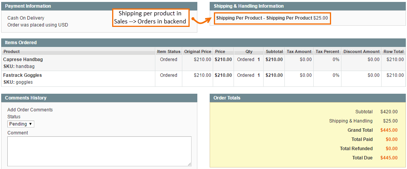
Task: Click the Item Status column header
Action: (168, 51)
